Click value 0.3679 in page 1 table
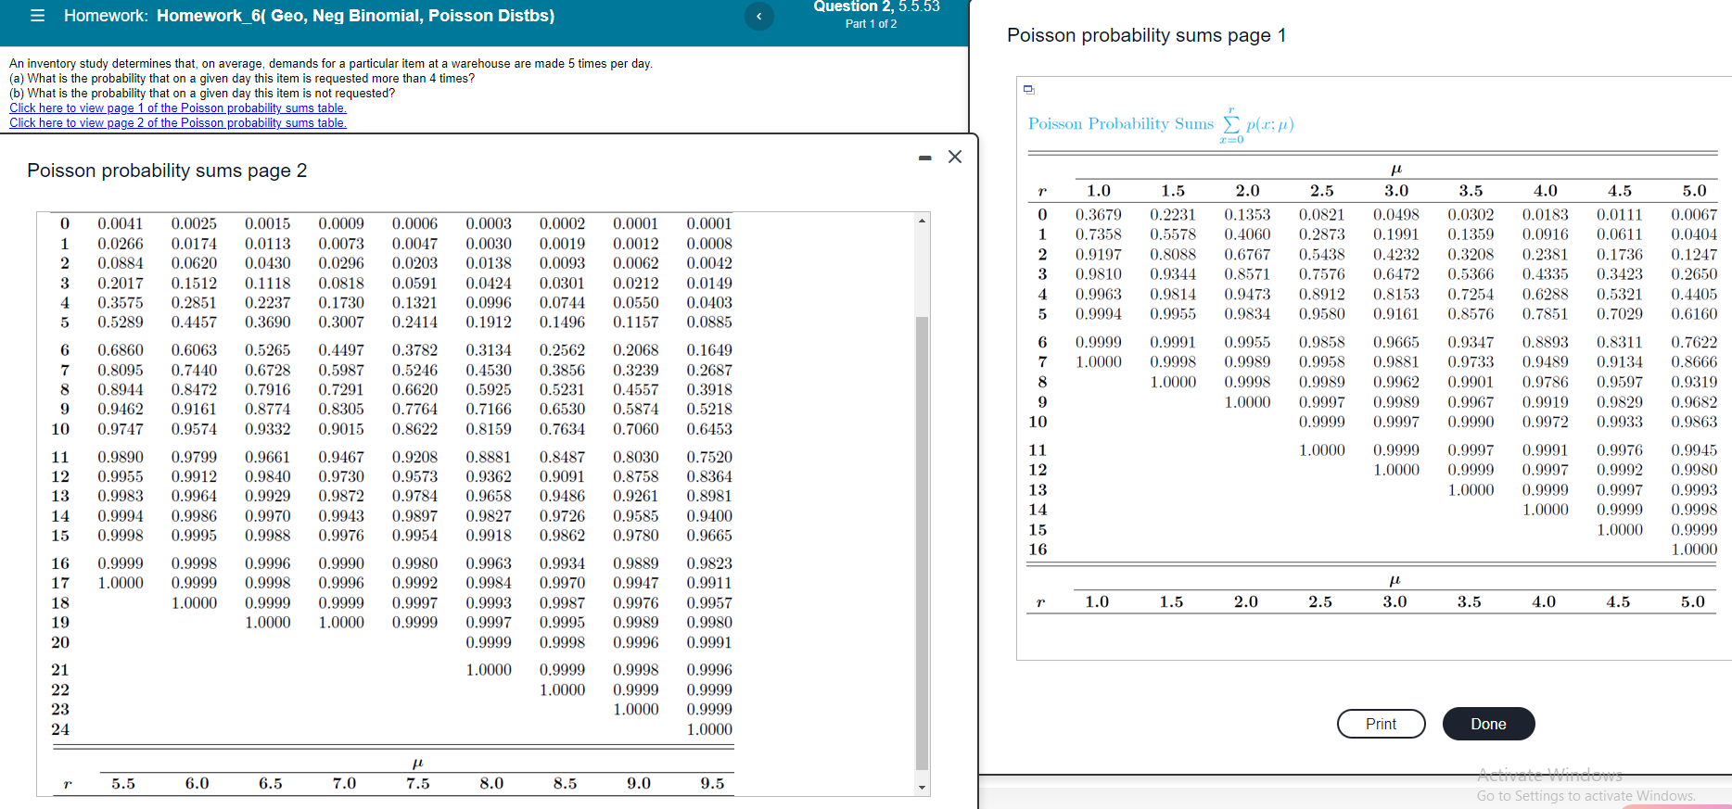The width and height of the screenshot is (1732, 809). [1098, 214]
